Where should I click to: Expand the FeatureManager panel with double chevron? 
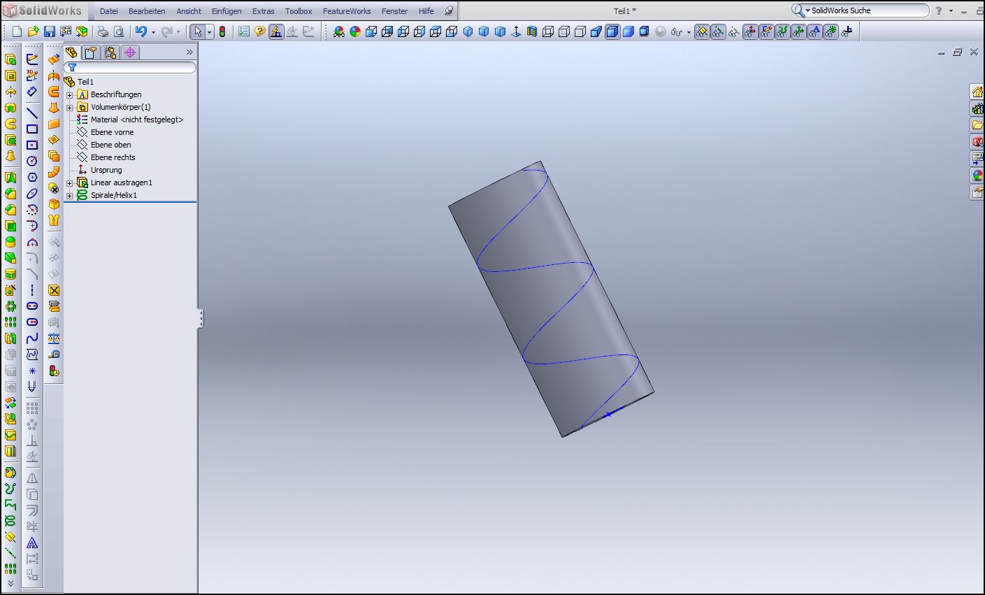[189, 52]
